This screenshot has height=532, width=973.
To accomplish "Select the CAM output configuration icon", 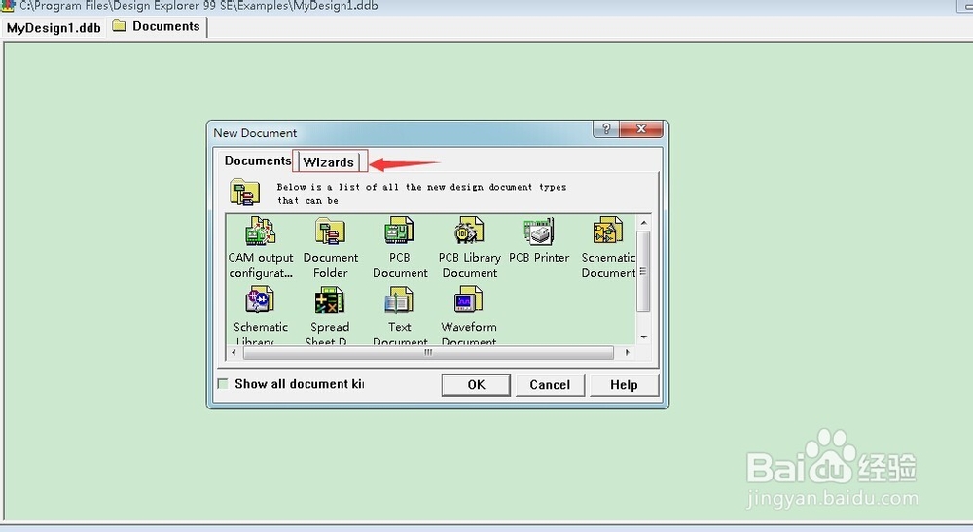I will [260, 231].
